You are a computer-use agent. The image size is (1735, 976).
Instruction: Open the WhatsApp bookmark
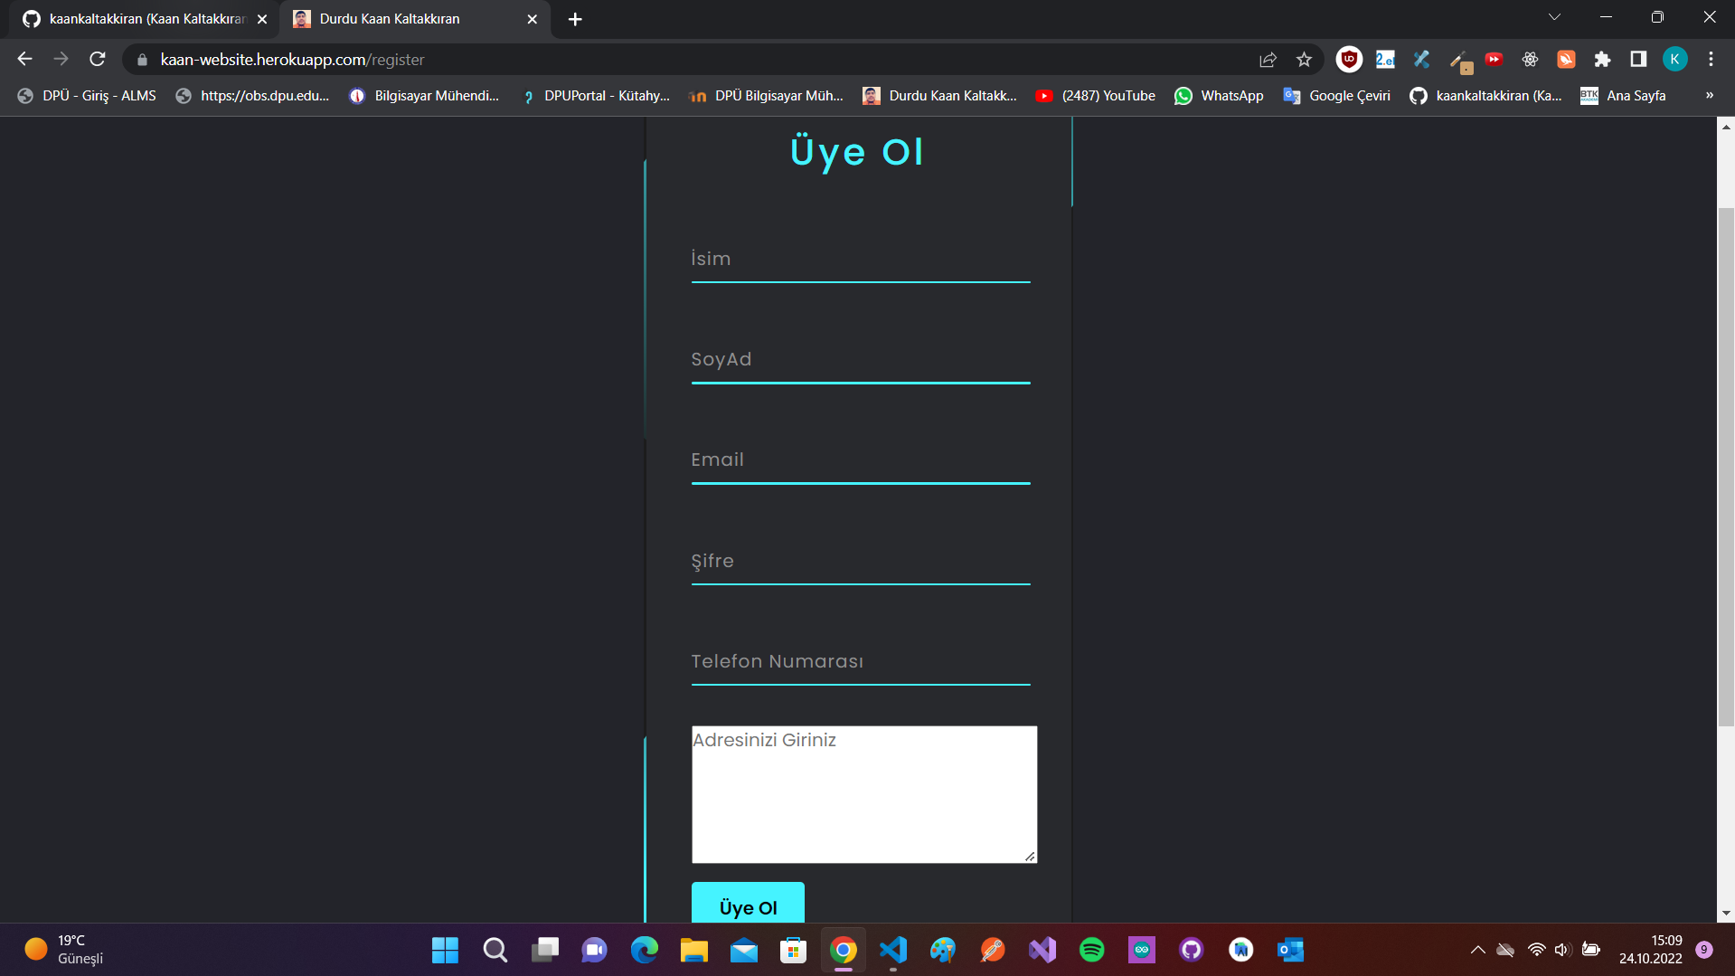1219,95
